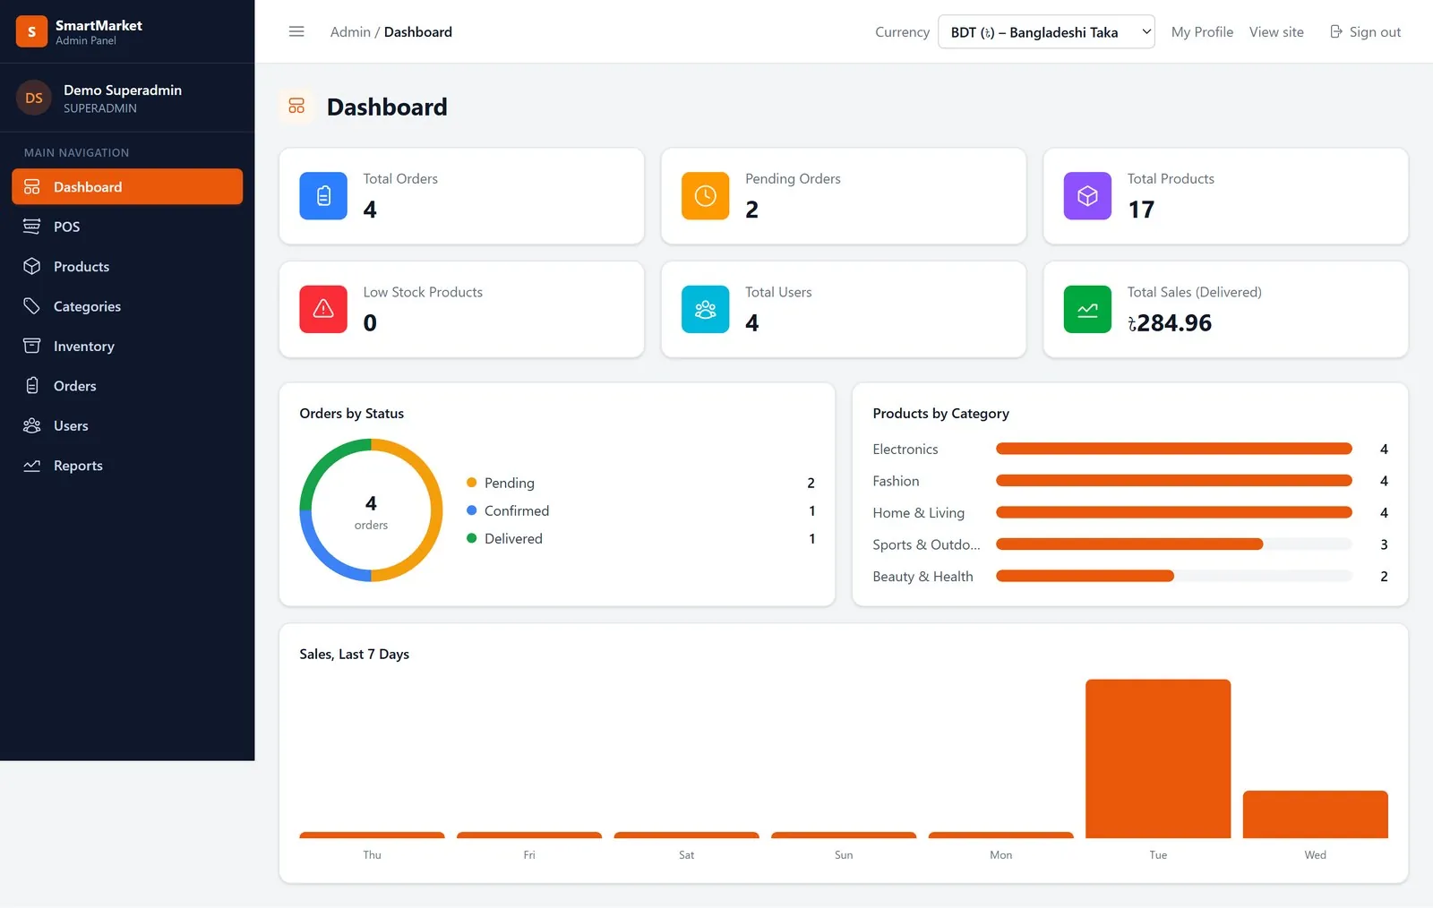Open the My Profile link

click(1202, 31)
